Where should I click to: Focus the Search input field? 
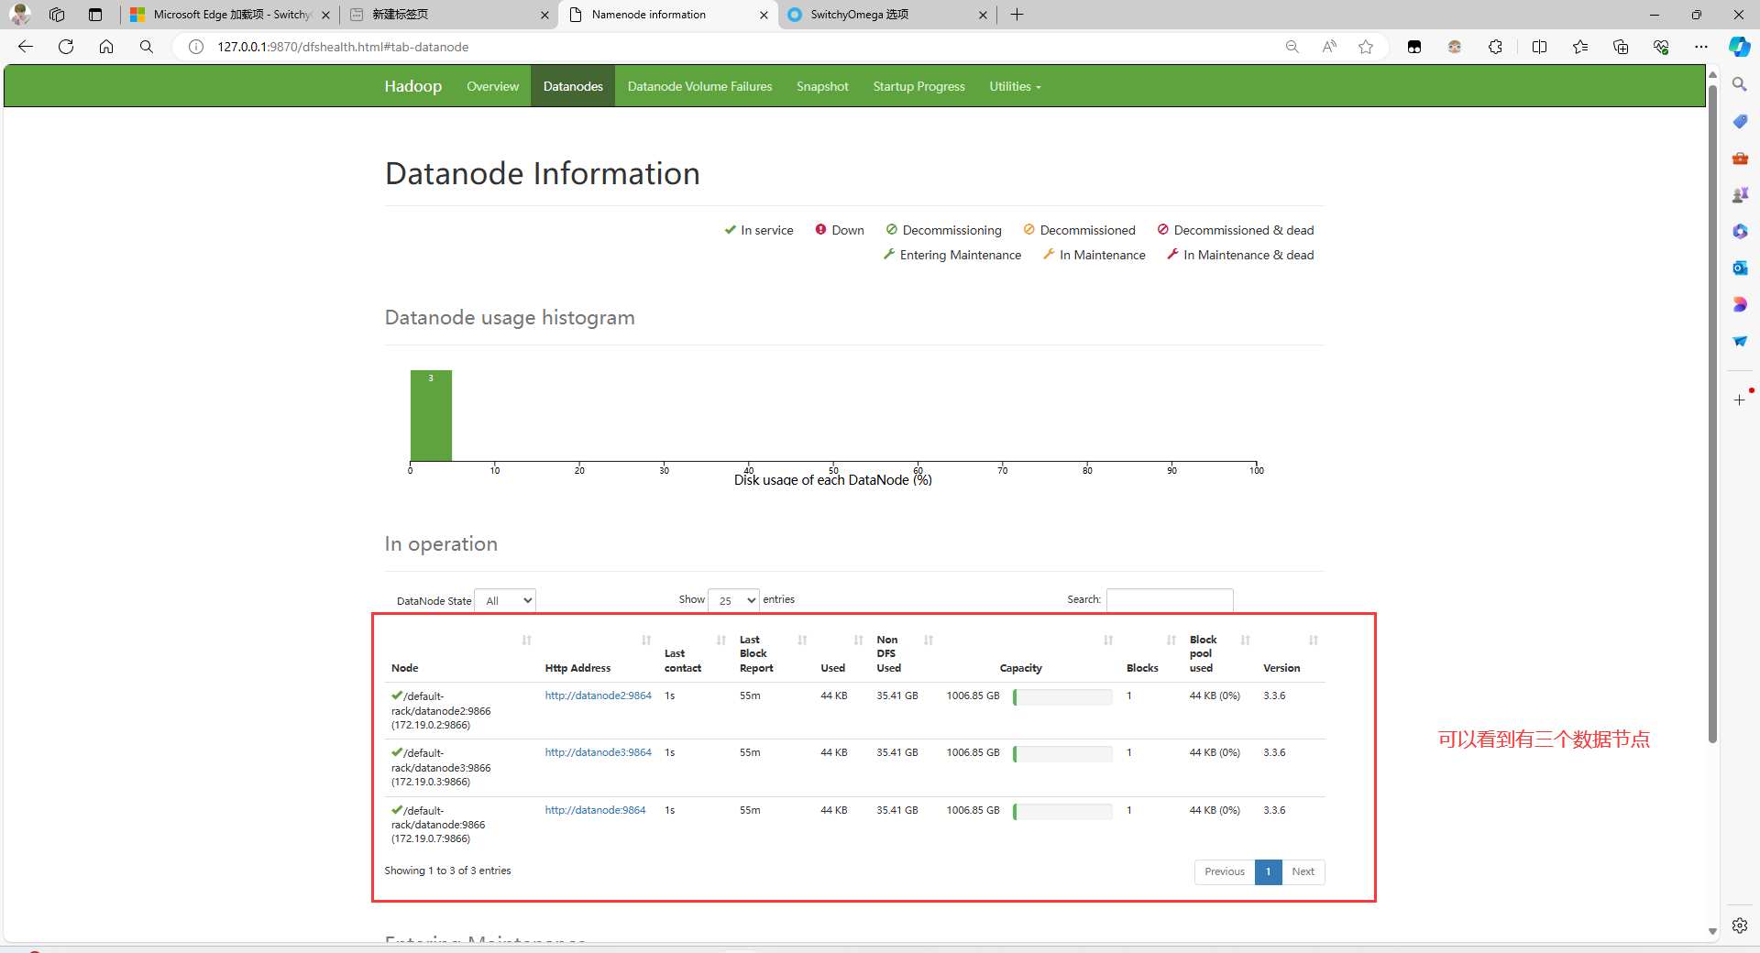pos(1170,600)
